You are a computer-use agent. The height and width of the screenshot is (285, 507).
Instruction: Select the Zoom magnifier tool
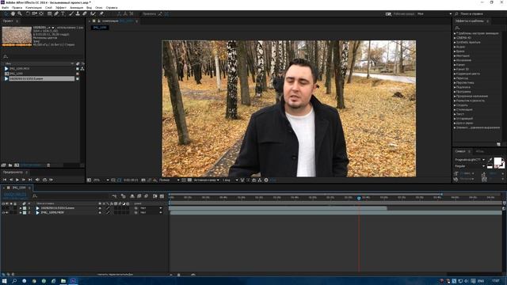pyautogui.click(x=19, y=14)
